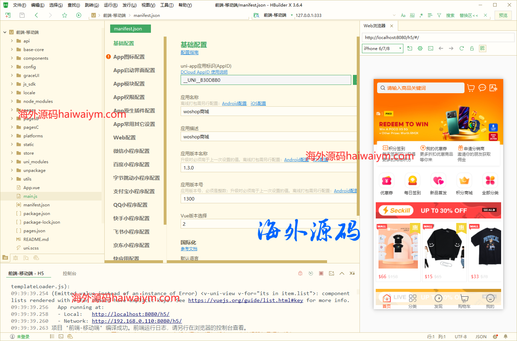Click the 预览 preview button
Screen dimensions: 517x341
pos(503,15)
